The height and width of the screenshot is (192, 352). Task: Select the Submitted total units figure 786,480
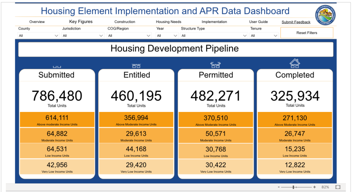(x=57, y=96)
